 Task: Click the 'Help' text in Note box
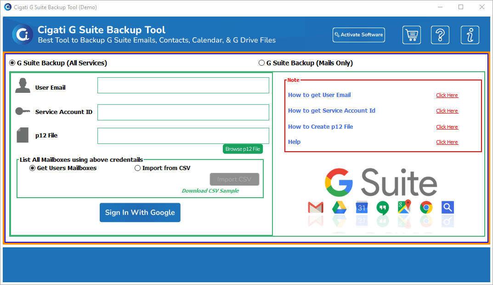pos(295,142)
